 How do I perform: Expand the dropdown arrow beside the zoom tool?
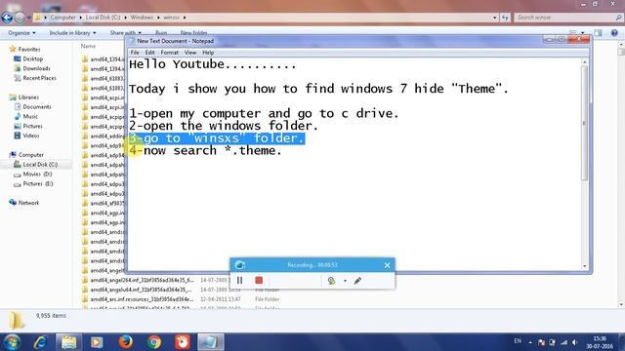click(345, 281)
